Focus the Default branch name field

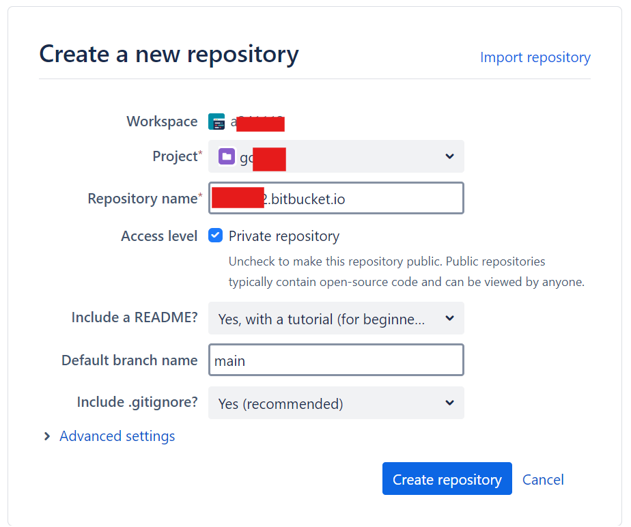point(336,360)
